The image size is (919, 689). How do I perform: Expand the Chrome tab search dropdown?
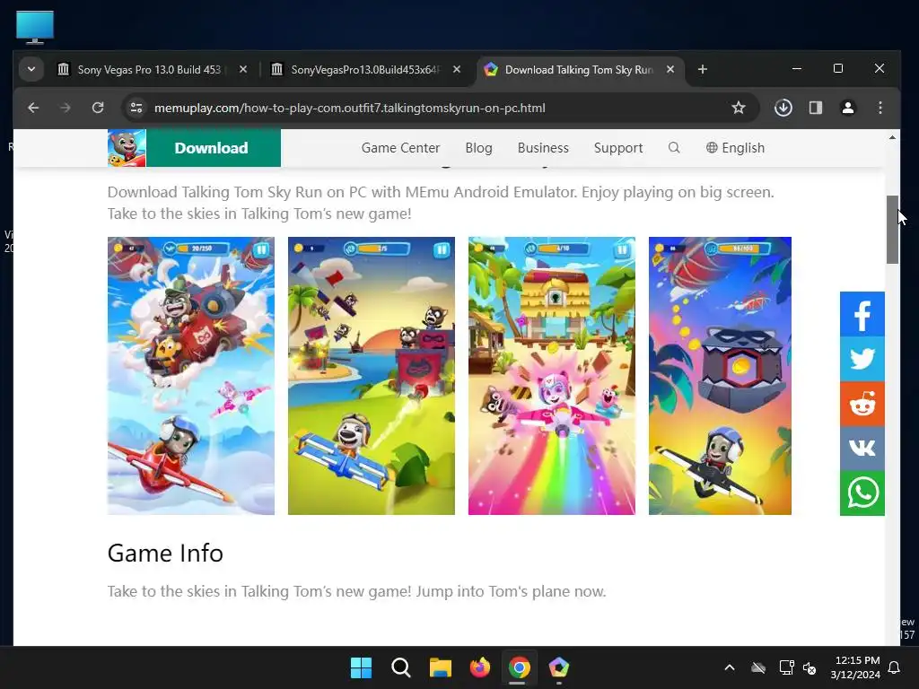coord(31,69)
